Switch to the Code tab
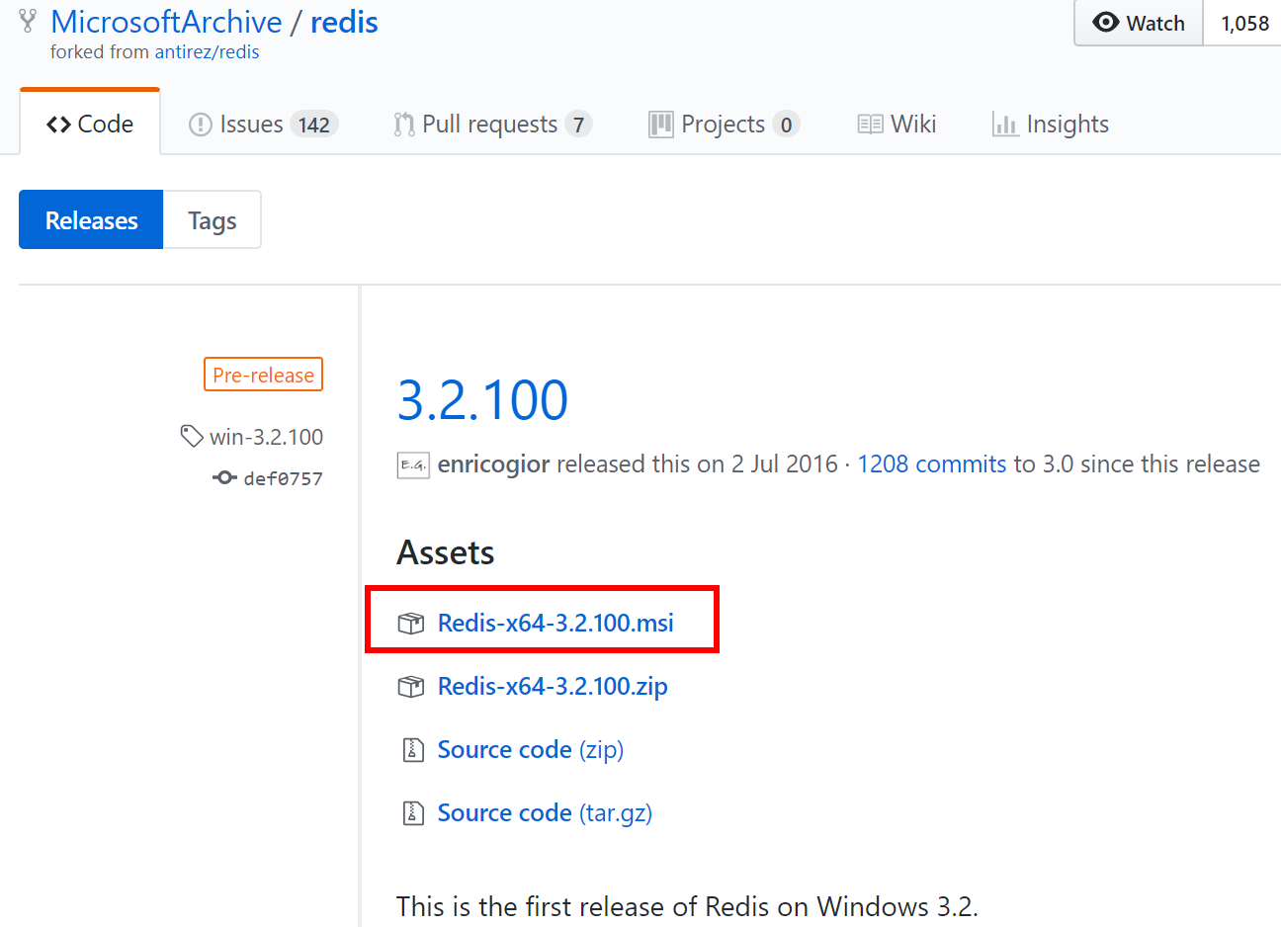Image resolution: width=1281 pixels, height=927 pixels. [x=90, y=124]
